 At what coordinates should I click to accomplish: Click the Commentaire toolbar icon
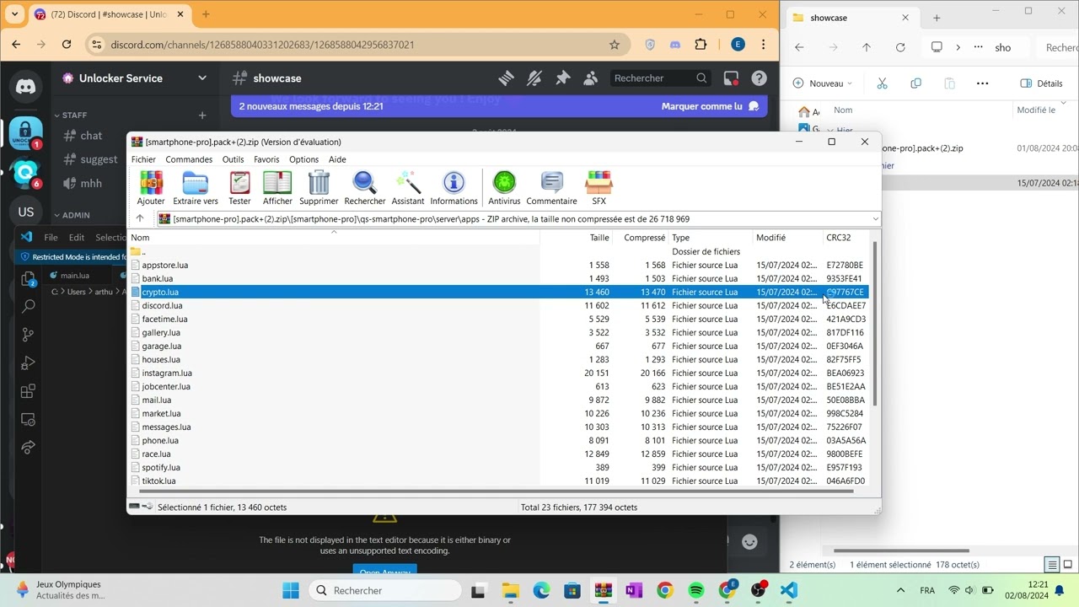[x=551, y=188]
